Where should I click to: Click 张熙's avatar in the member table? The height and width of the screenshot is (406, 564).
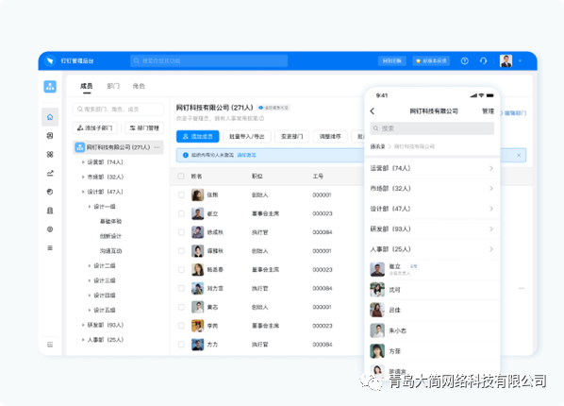(x=197, y=195)
